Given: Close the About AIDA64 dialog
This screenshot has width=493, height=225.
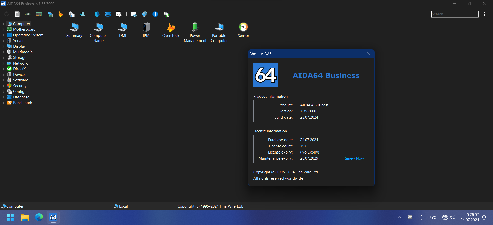Looking at the screenshot, I should click(369, 54).
